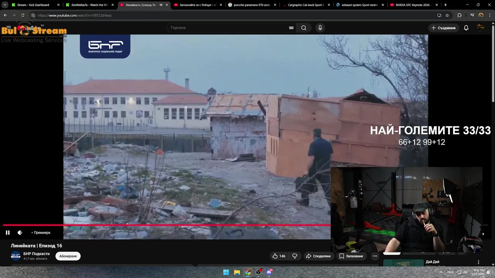Mute the video with the speaker icon
Screen dimensions: 495x278
20,232
